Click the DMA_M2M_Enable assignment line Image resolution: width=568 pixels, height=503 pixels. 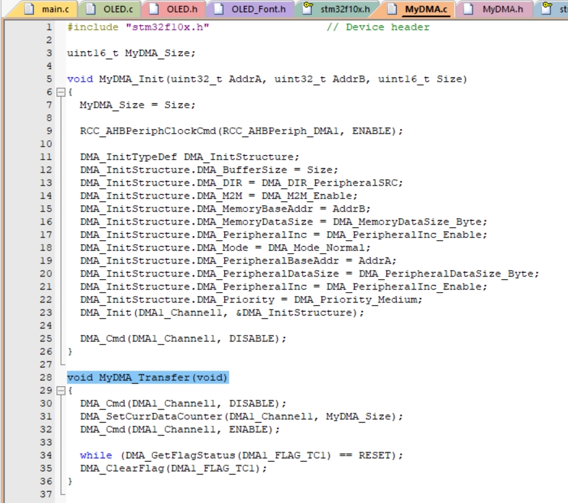219,196
